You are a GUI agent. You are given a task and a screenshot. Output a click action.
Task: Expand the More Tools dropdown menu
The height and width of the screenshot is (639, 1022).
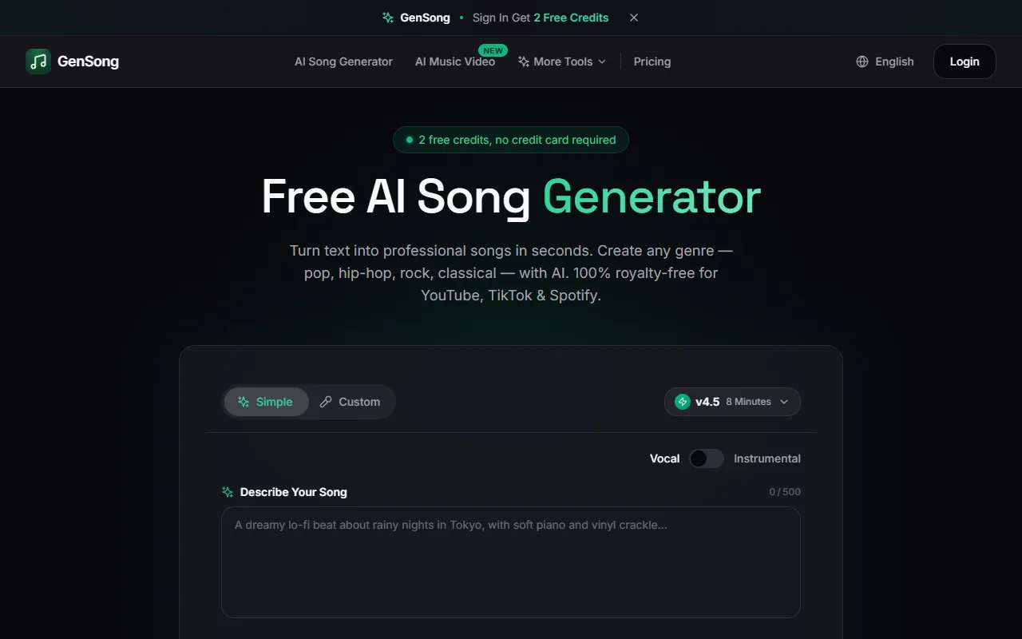pos(562,62)
